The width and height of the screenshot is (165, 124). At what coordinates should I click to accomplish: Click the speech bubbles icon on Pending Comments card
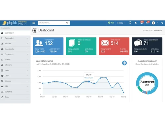pyautogui.click(x=138, y=43)
